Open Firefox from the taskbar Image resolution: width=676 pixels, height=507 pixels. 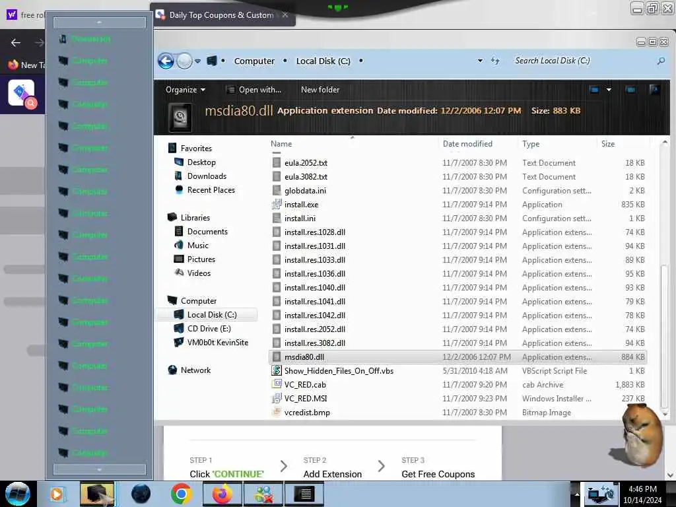click(222, 494)
